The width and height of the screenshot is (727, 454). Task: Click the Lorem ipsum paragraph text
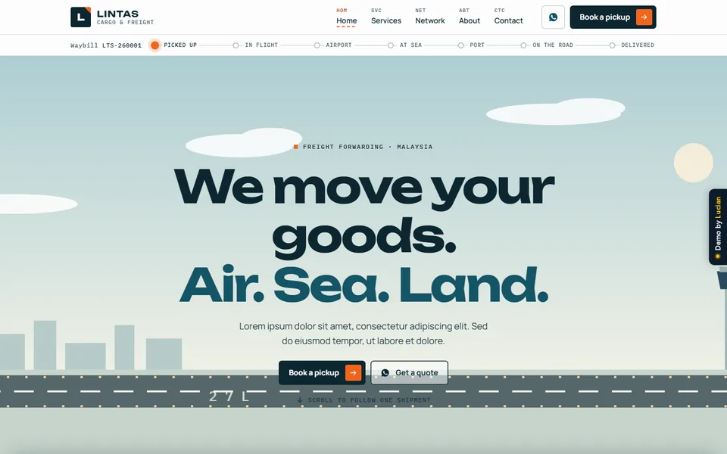click(x=363, y=334)
